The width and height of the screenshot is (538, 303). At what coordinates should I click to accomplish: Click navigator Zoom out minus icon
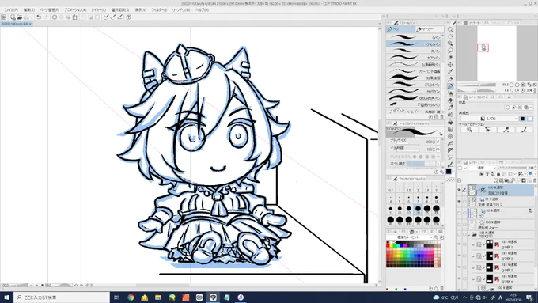512,85
